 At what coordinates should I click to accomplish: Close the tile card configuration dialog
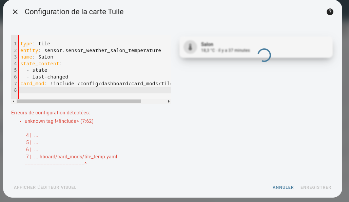click(x=15, y=12)
